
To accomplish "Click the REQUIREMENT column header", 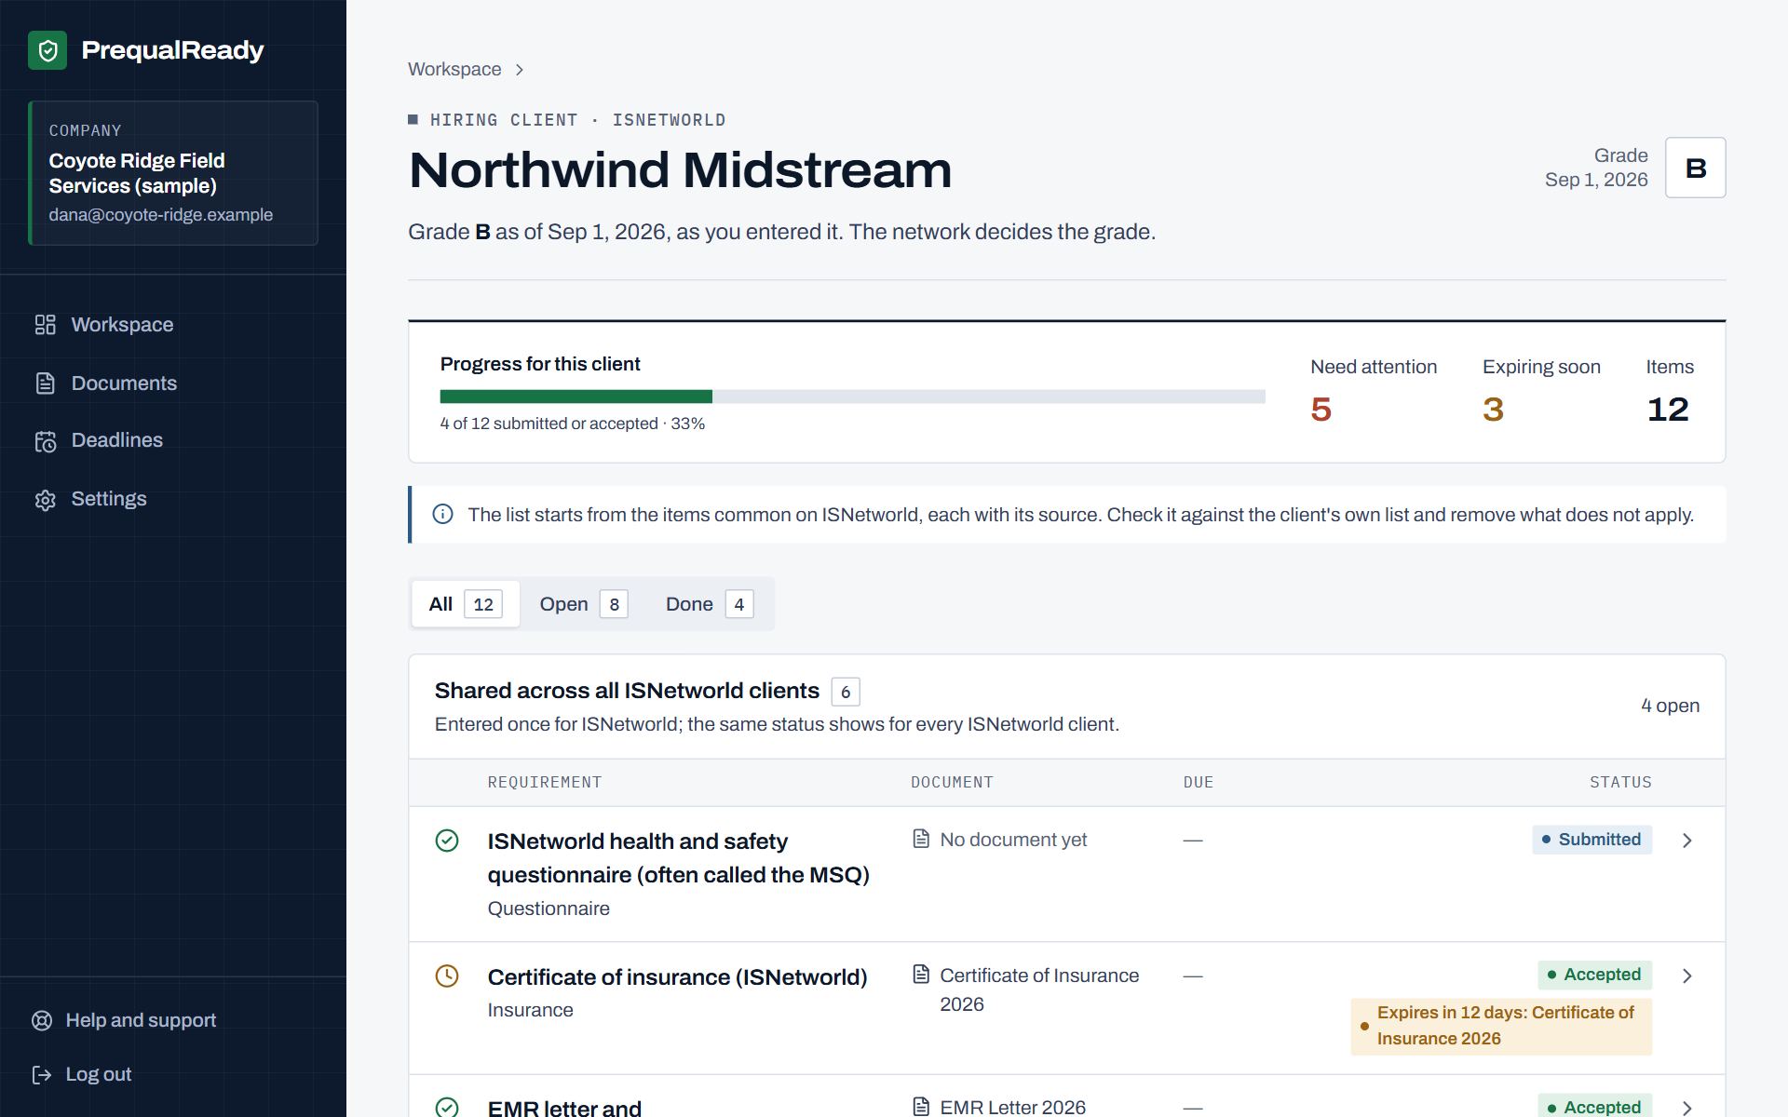I will tap(545, 782).
